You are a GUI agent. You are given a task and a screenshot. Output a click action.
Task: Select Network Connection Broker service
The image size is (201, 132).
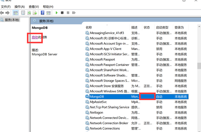coord(137,123)
